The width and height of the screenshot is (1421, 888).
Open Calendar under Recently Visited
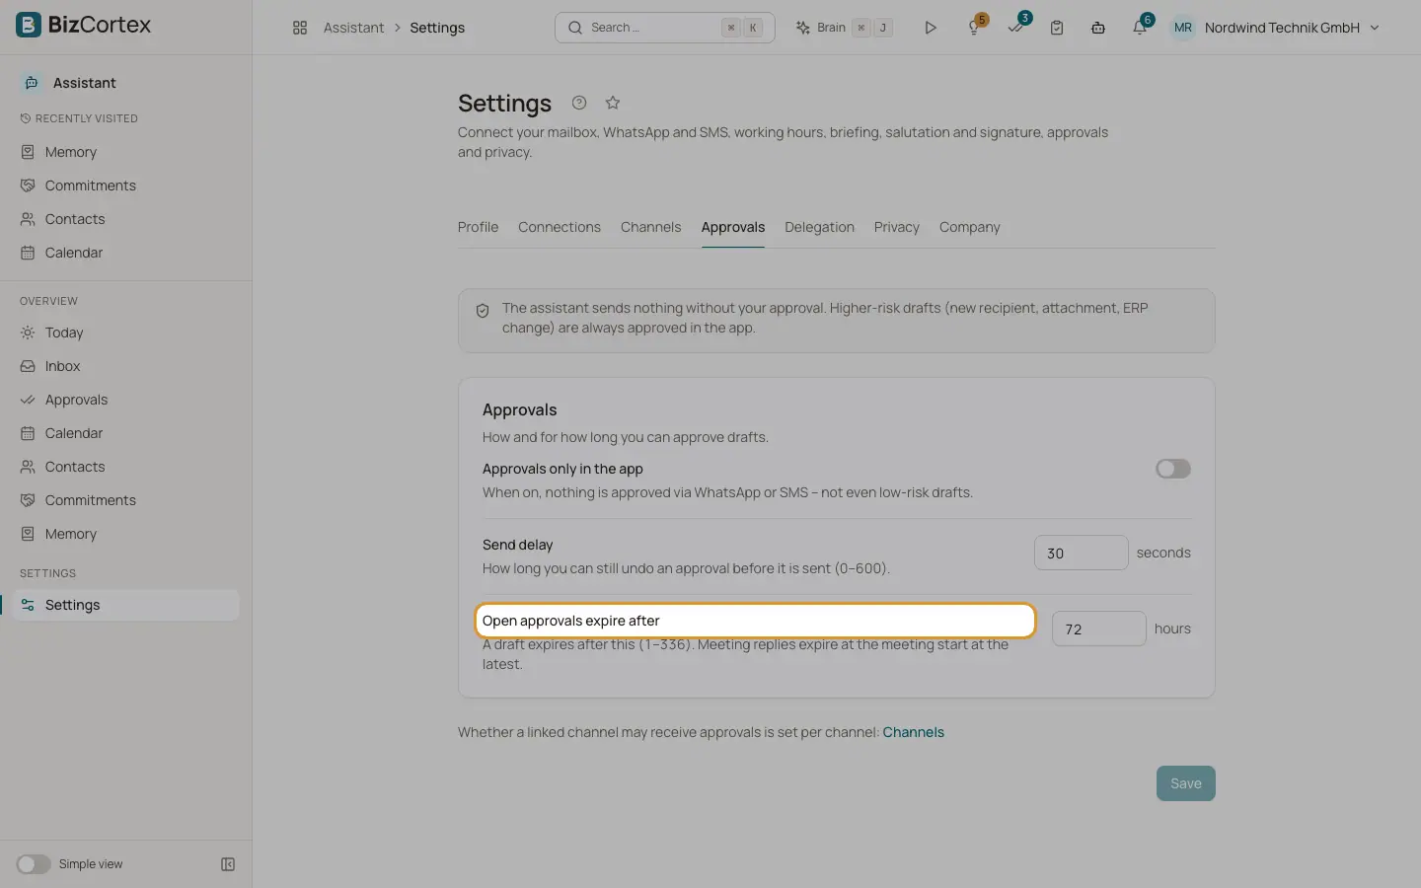[x=126, y=253]
